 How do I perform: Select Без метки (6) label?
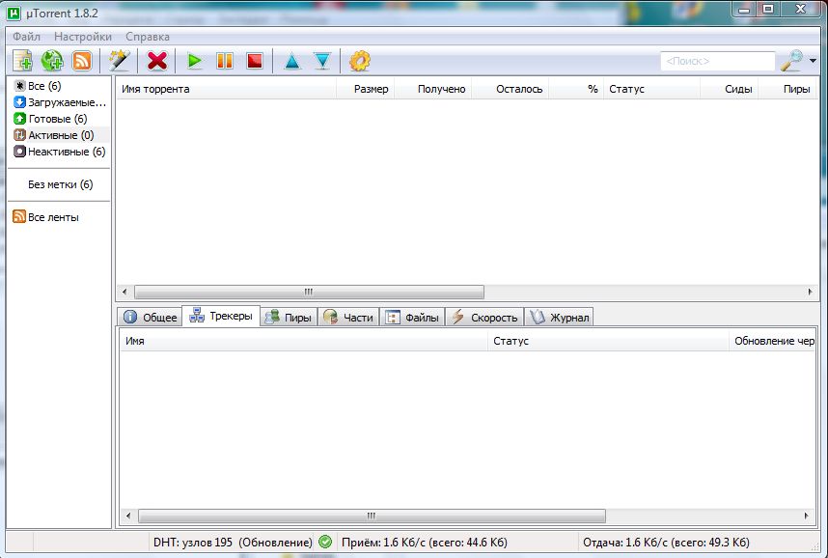click(x=60, y=184)
